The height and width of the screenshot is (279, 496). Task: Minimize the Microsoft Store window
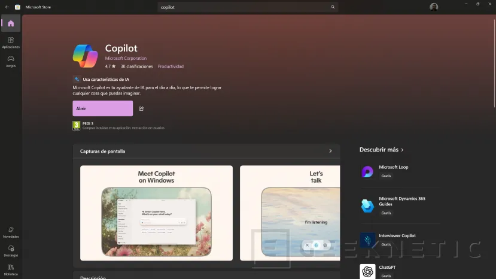[x=466, y=4]
